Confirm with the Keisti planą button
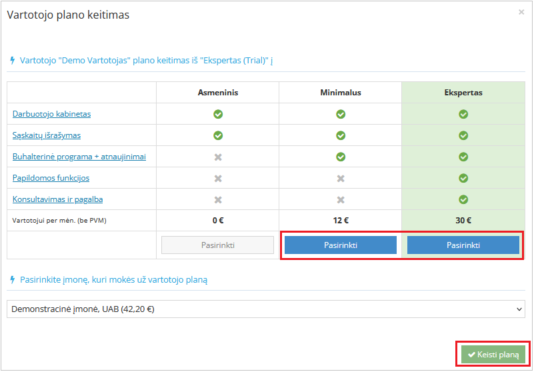Image resolution: width=534 pixels, height=372 pixels. click(493, 355)
